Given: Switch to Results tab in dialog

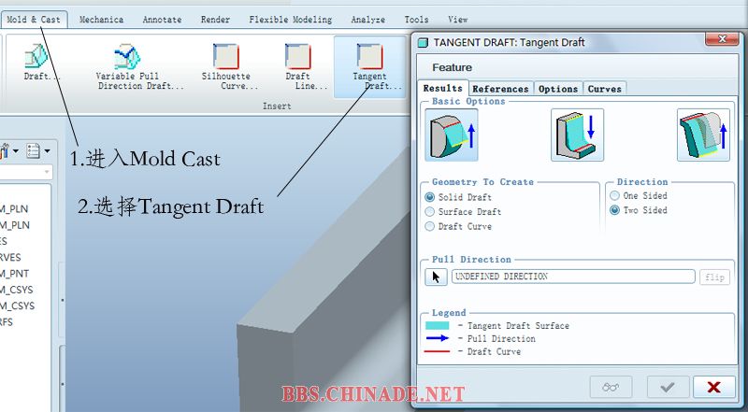Looking at the screenshot, I should (x=442, y=88).
